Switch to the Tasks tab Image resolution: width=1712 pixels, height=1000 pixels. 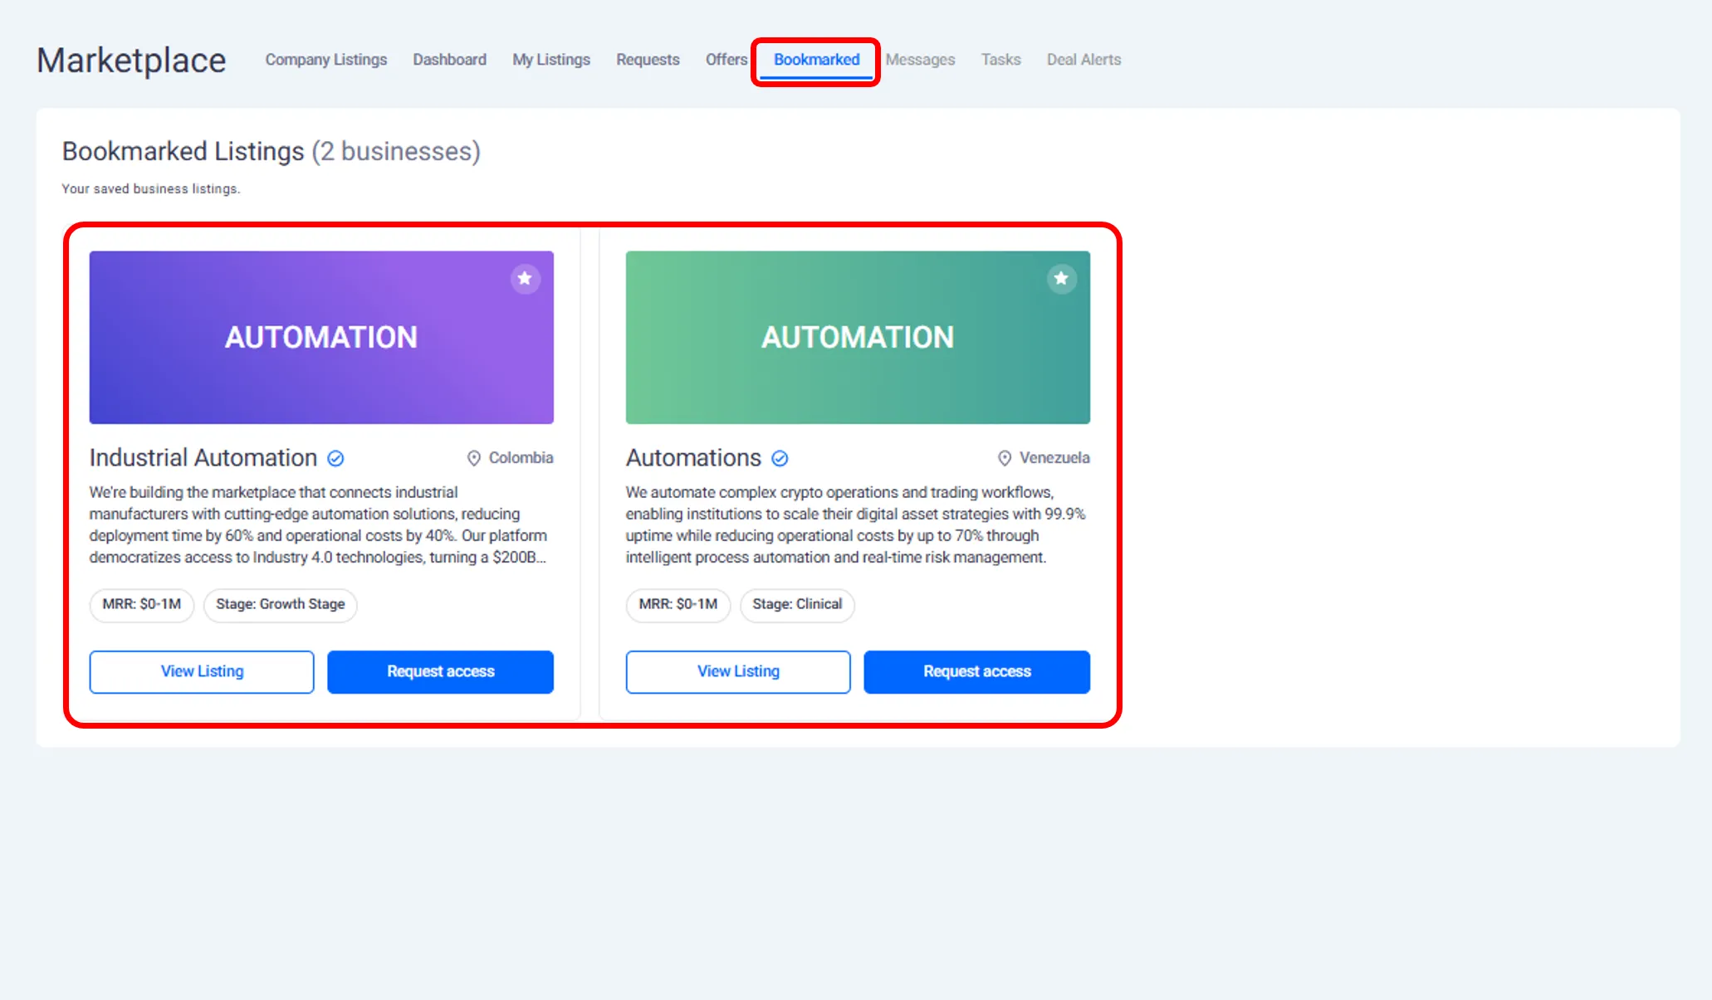coord(1000,60)
